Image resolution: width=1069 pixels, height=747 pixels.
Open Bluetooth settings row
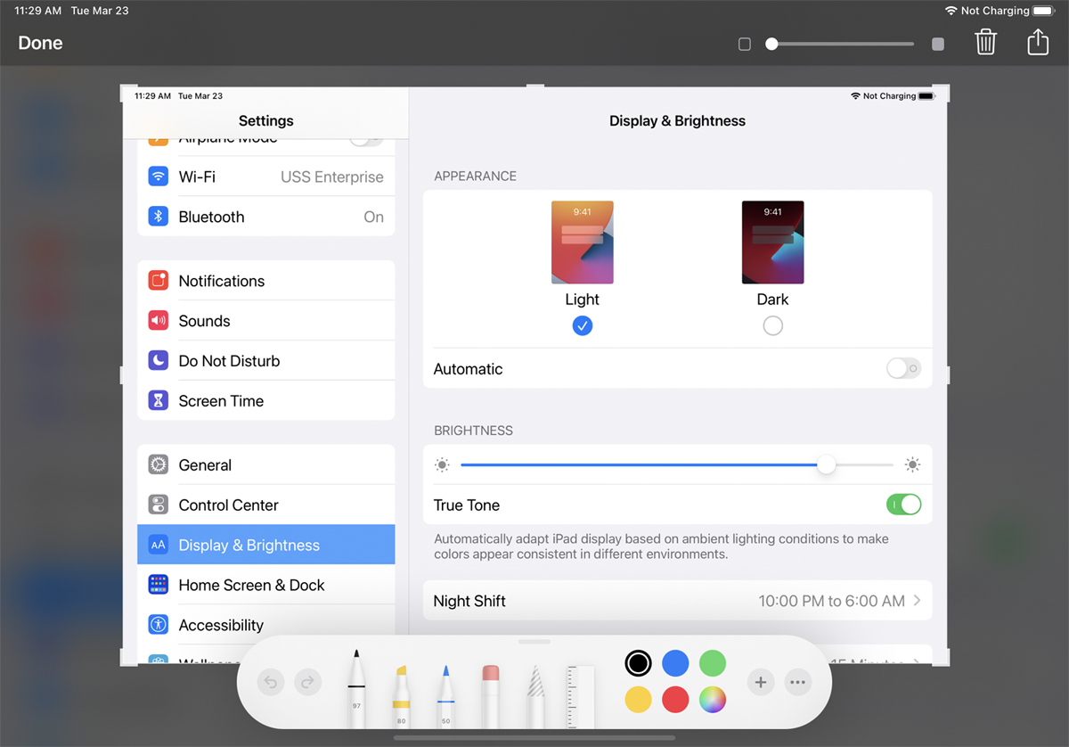266,217
